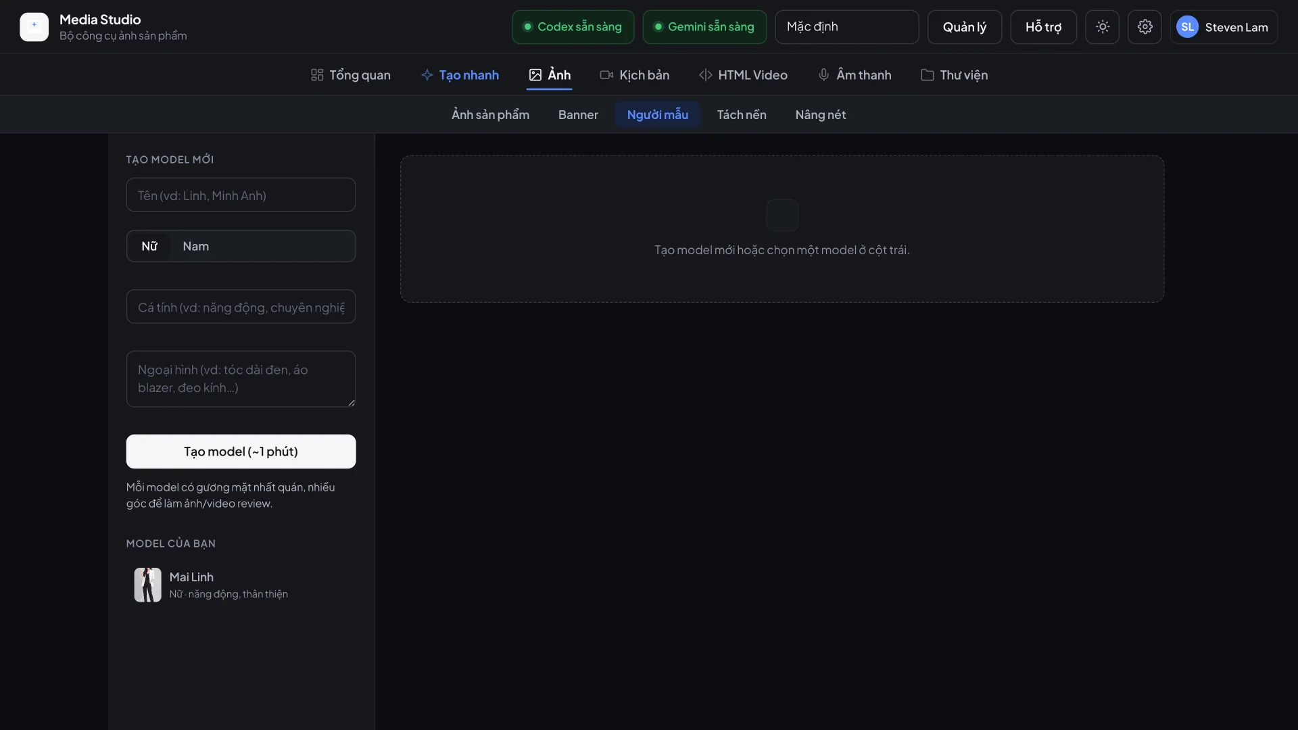Image resolution: width=1298 pixels, height=730 pixels.
Task: Click Tạo model (~1 phút) button
Action: pyautogui.click(x=241, y=452)
